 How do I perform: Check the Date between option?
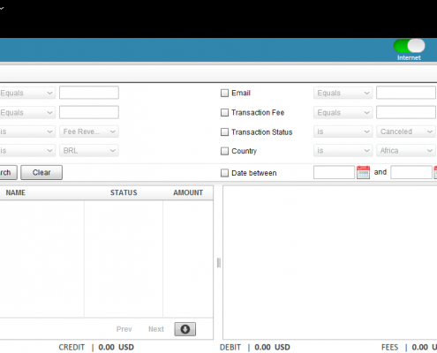click(224, 173)
